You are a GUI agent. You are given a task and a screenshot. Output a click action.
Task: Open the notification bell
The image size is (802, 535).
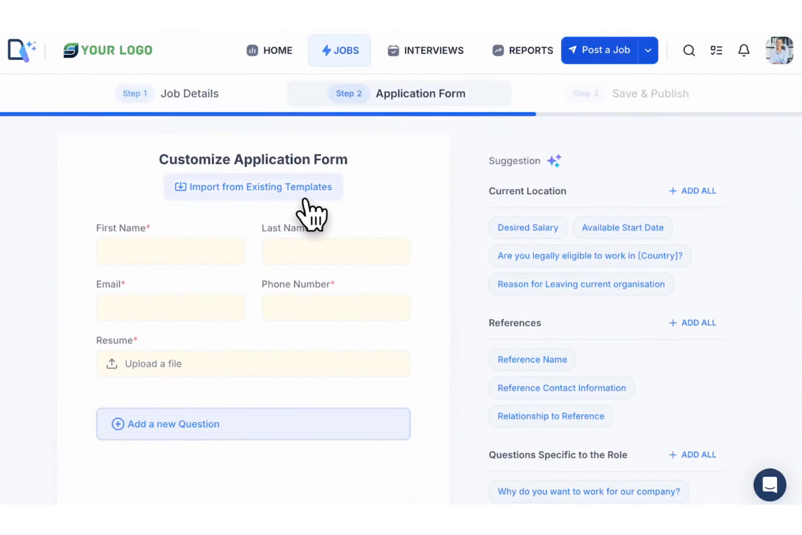tap(743, 50)
